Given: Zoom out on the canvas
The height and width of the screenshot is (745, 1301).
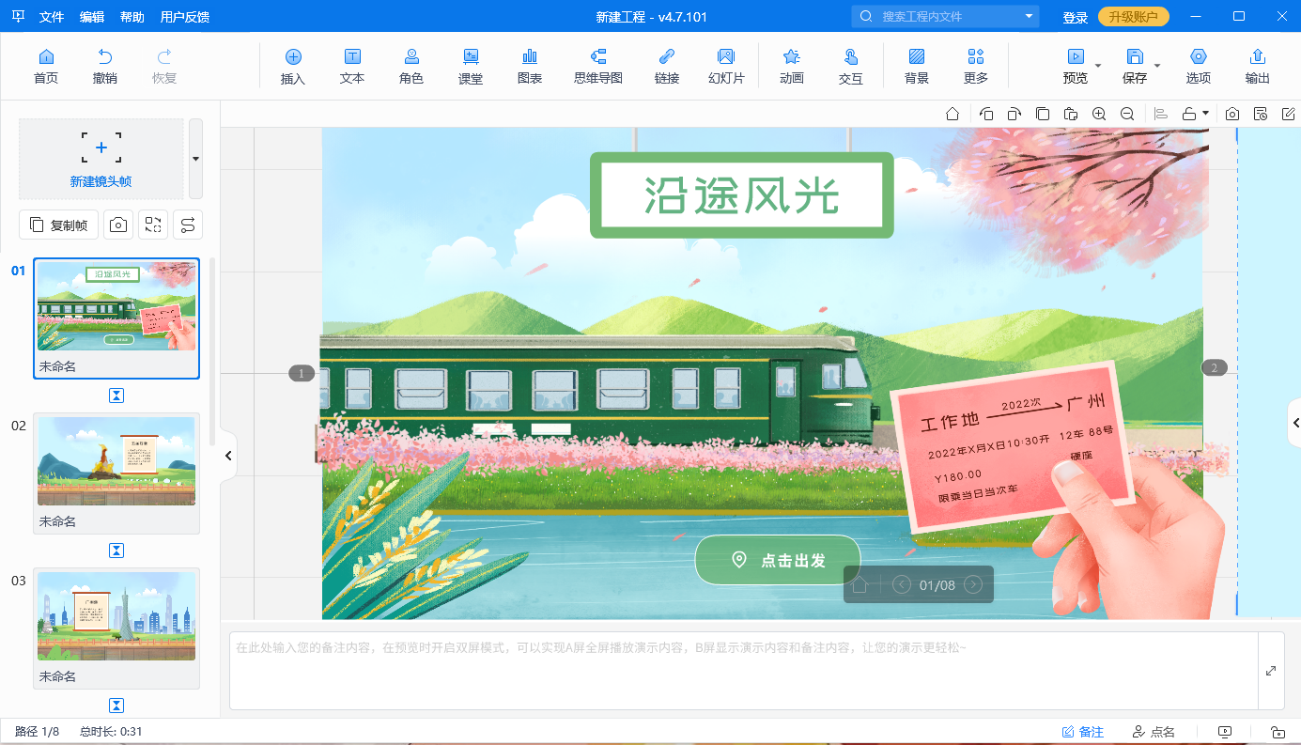Looking at the screenshot, I should 1127,114.
